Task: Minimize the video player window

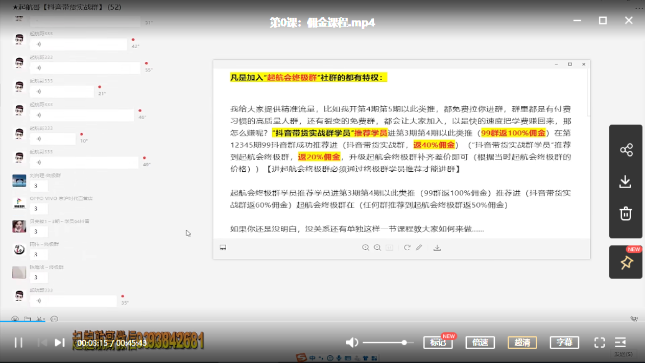Action: [577, 20]
